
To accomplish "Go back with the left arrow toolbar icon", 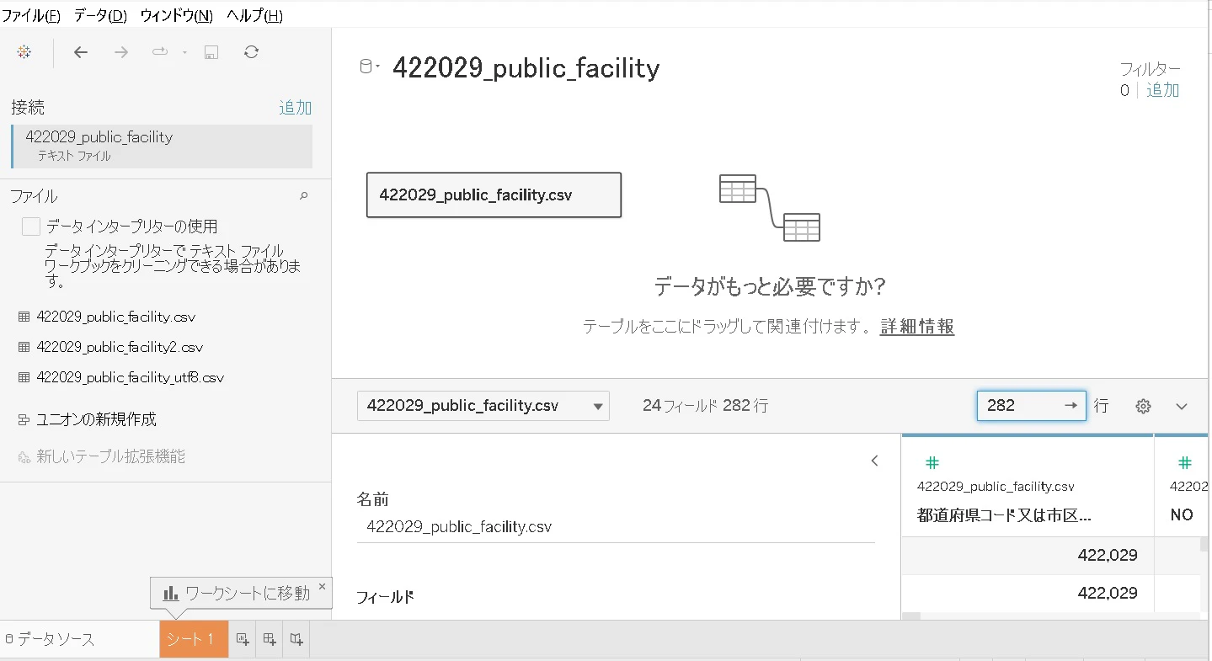I will click(81, 52).
